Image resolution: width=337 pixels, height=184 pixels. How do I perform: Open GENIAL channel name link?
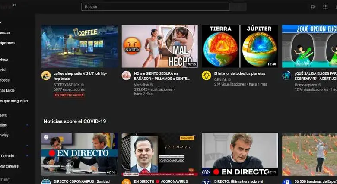220,80
